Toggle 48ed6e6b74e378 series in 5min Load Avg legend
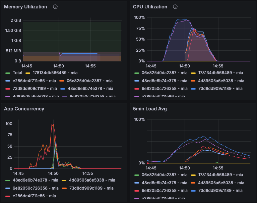This screenshot has width=257, height=203. pyautogui.click(x=159, y=183)
